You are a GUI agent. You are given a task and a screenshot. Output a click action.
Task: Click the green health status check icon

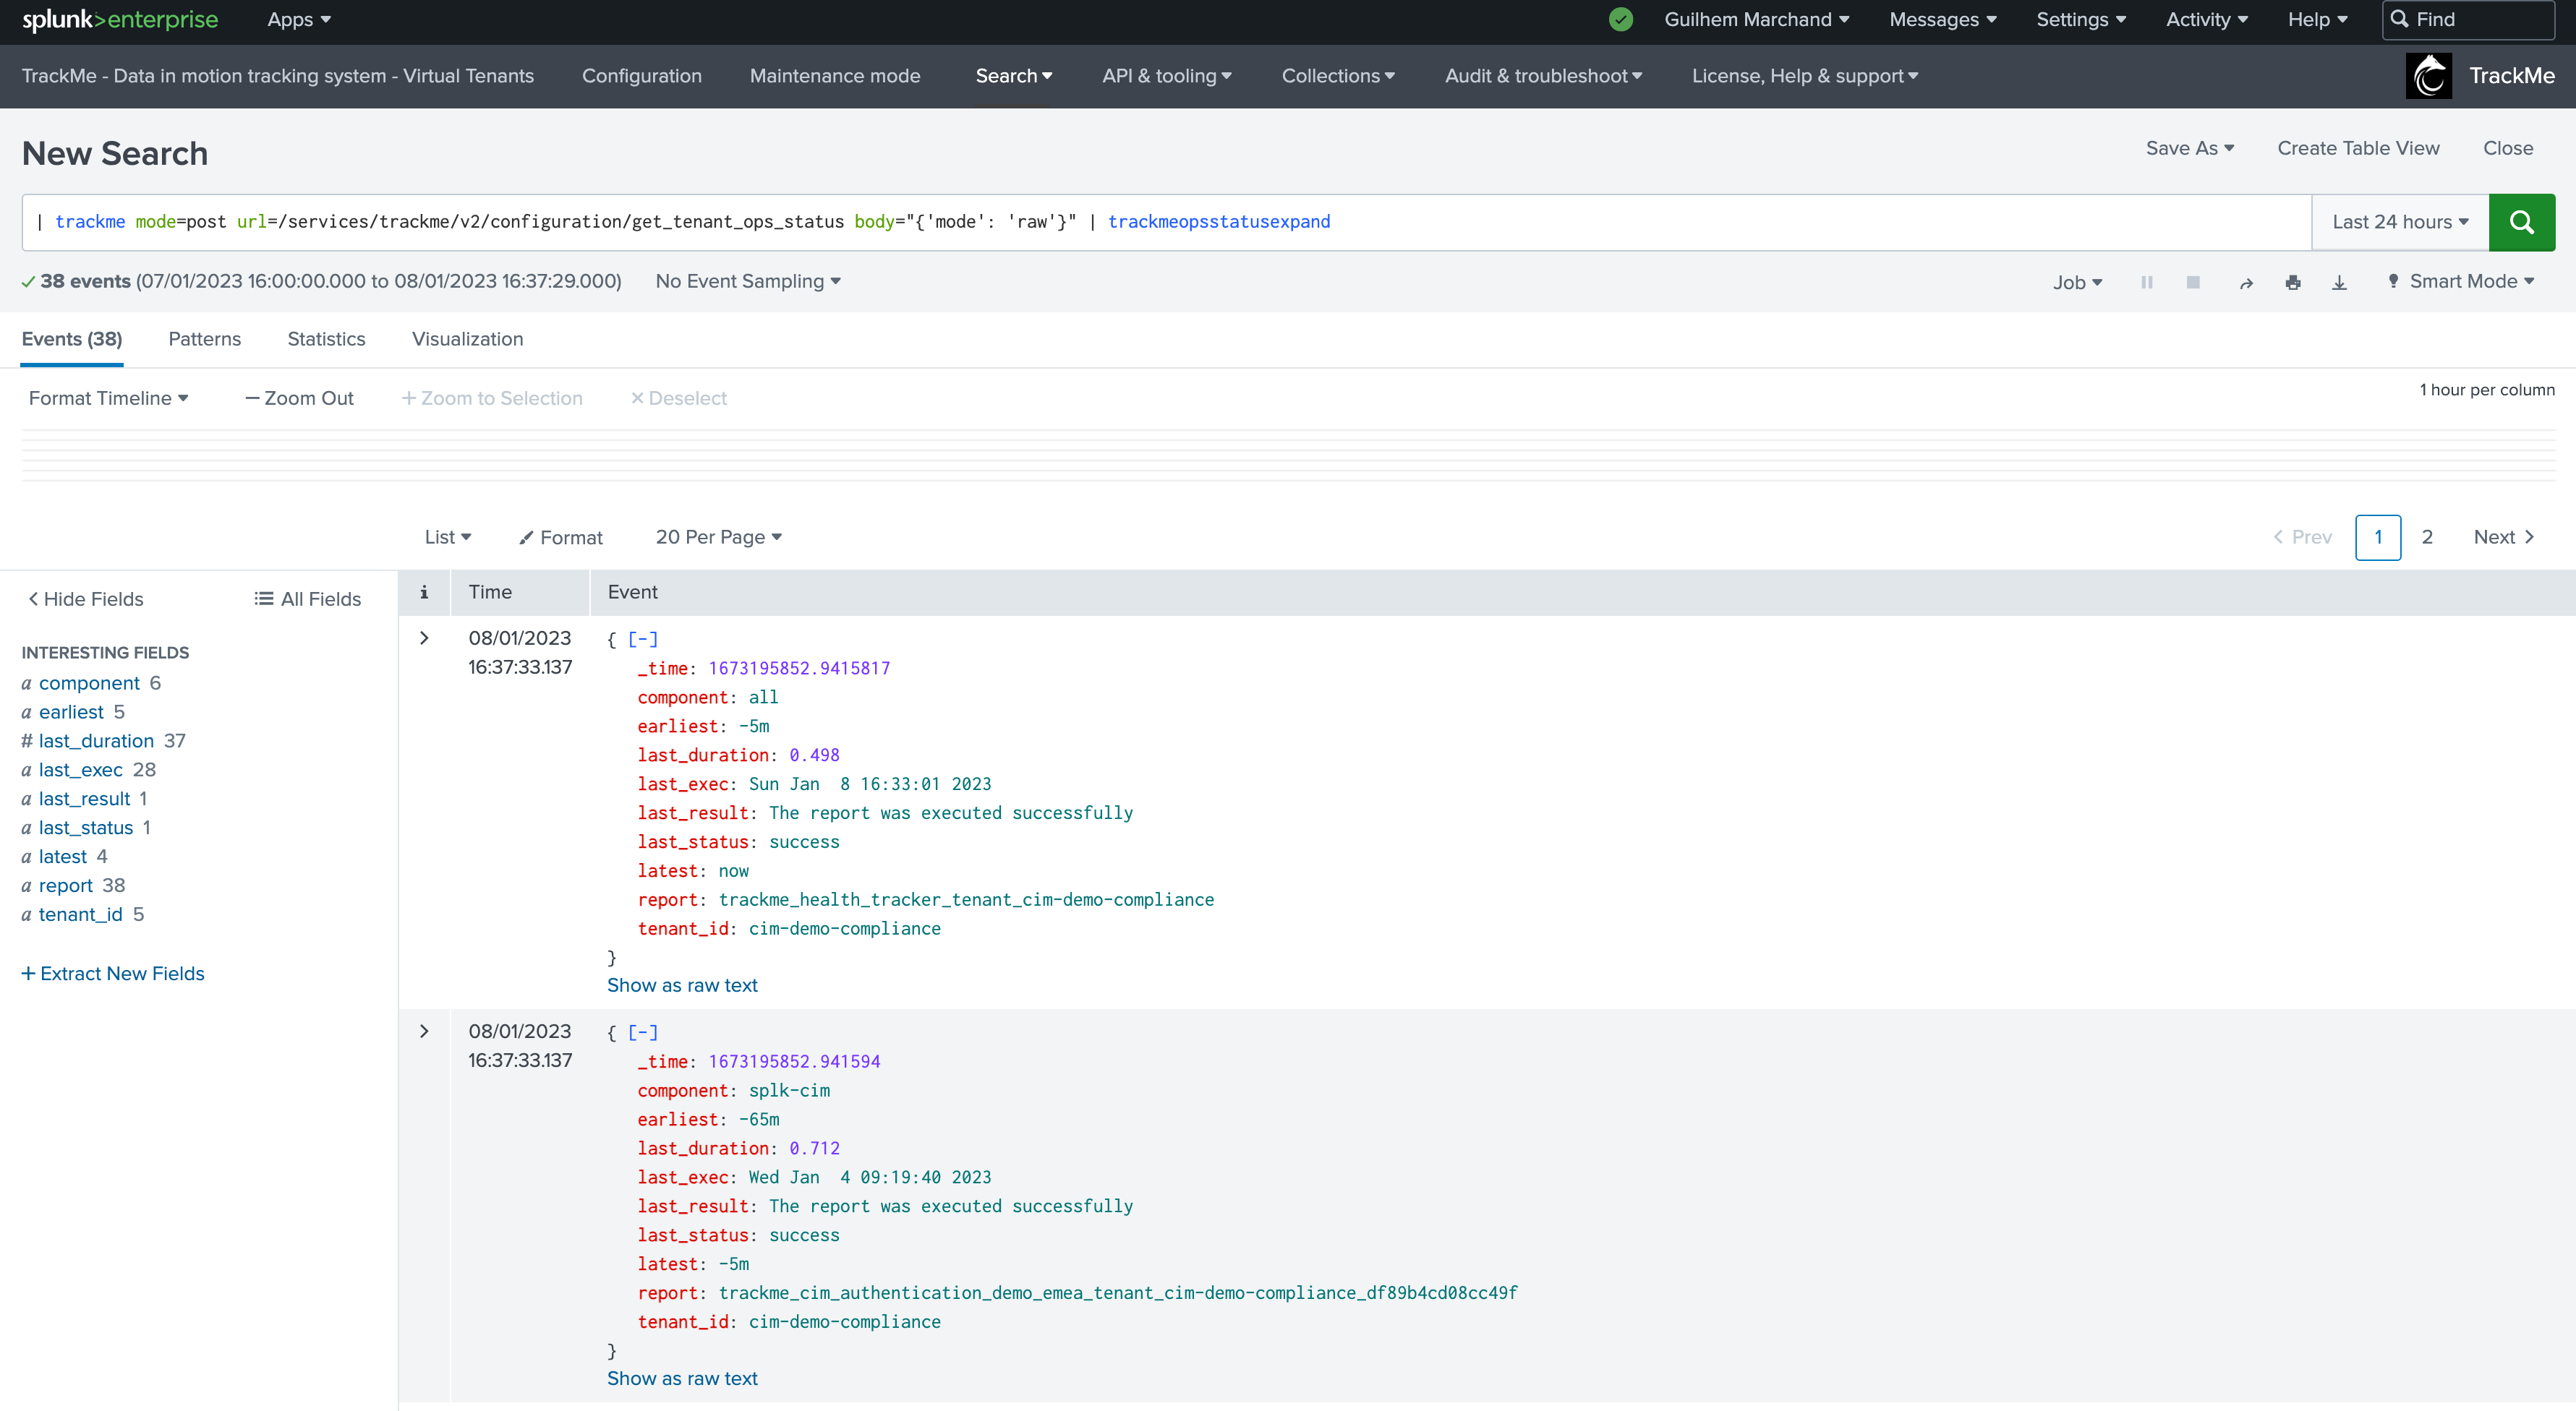[x=1621, y=19]
